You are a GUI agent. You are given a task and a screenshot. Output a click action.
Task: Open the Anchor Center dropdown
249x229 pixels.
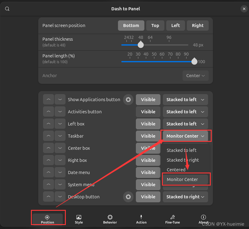[x=196, y=76]
